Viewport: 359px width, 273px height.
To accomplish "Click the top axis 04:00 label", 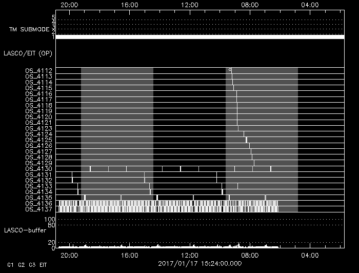I will click(x=310, y=5).
